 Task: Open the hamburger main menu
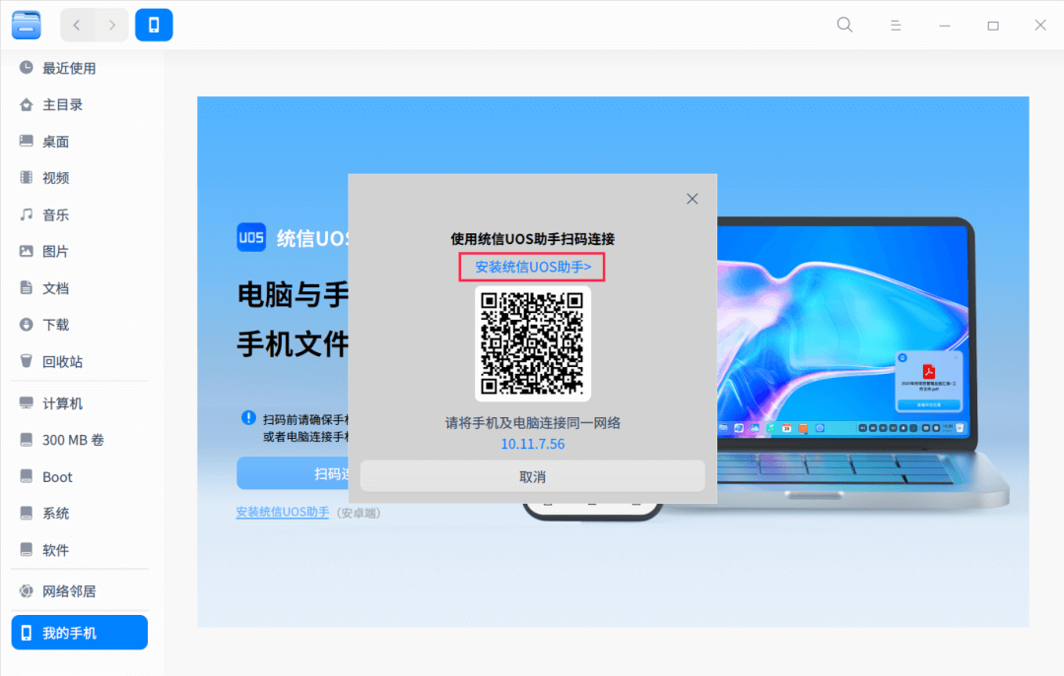coord(896,25)
